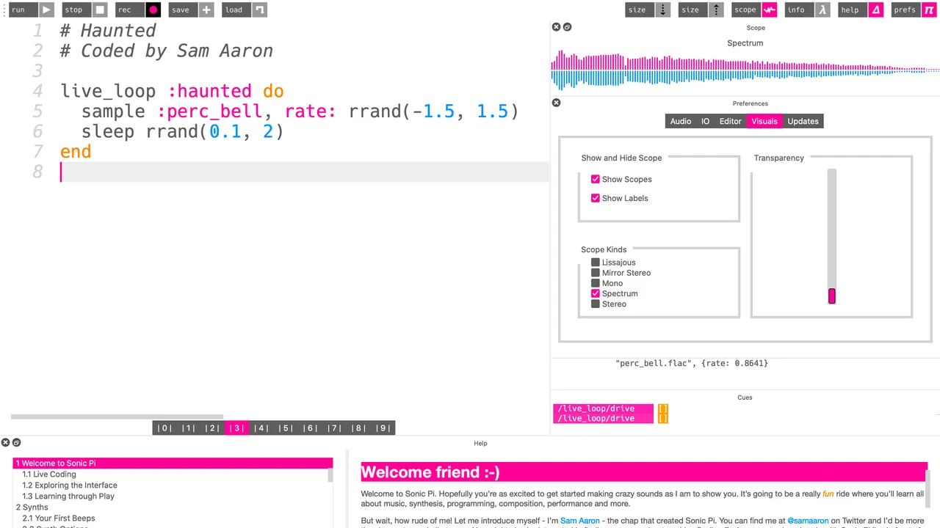Increase text size with the size plus icon
The image size is (940, 528).
click(x=716, y=10)
